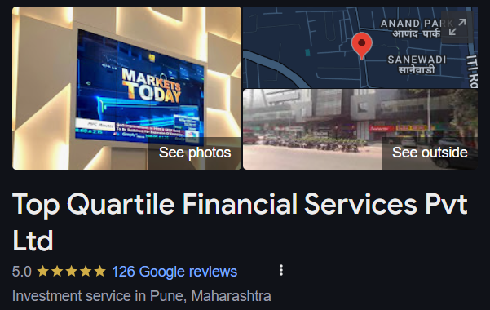Click the Markets Today office photo

[127, 88]
